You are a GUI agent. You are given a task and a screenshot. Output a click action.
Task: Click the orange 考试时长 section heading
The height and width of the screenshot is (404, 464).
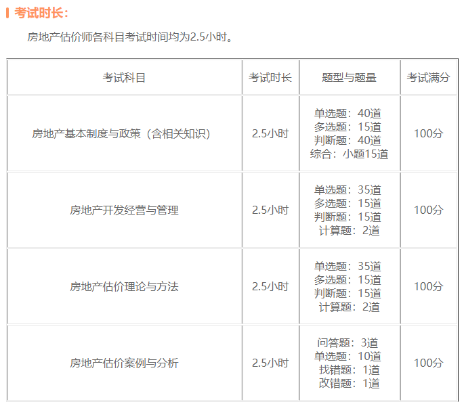pos(41,13)
